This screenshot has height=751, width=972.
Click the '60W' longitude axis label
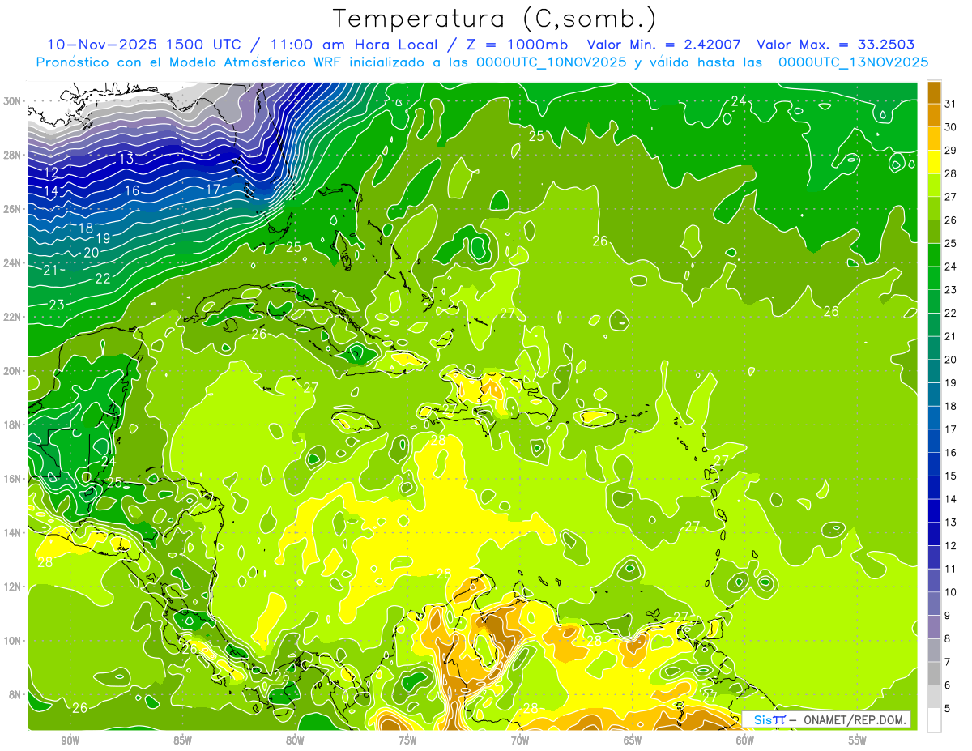(x=745, y=740)
